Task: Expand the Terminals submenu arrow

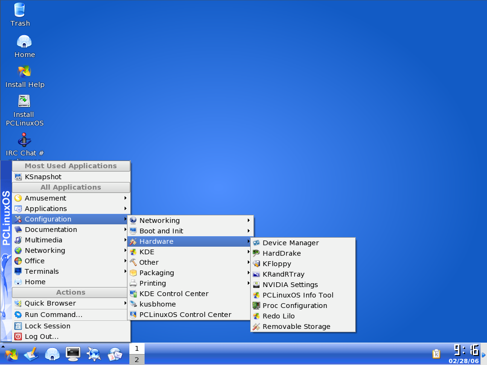Action: pos(126,271)
